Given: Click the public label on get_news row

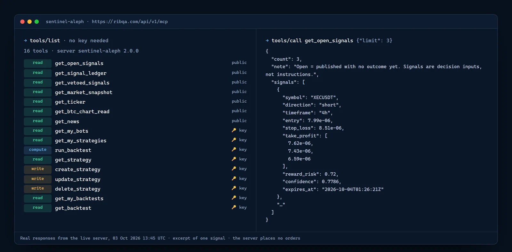Looking at the screenshot, I should coord(239,121).
